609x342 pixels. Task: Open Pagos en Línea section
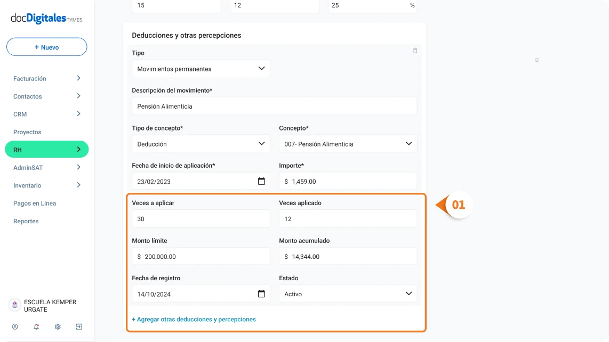point(35,203)
